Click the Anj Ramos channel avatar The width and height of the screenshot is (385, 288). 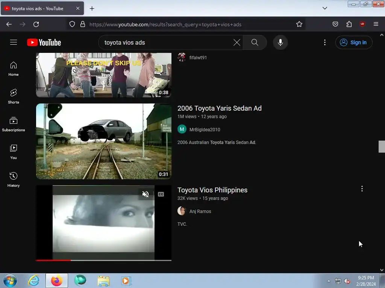(182, 211)
